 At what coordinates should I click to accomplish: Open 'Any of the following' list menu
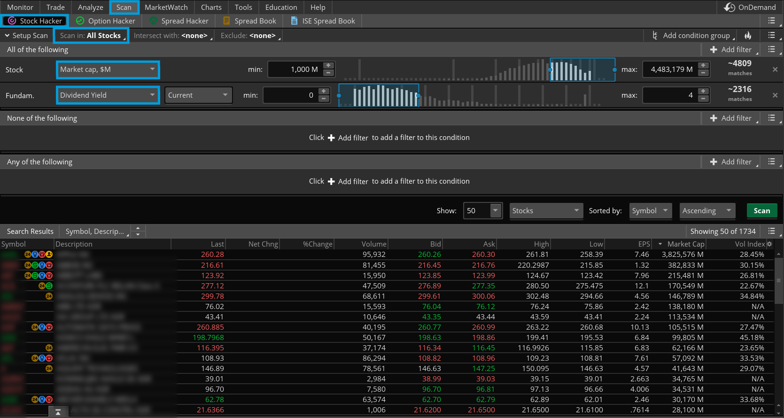[x=771, y=162]
